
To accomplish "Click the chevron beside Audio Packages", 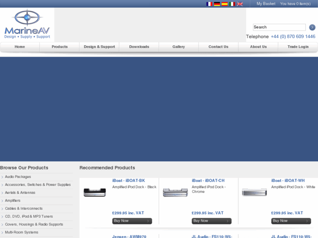I will (x=2, y=177).
